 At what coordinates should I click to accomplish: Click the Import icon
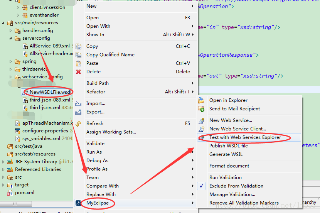78,103
